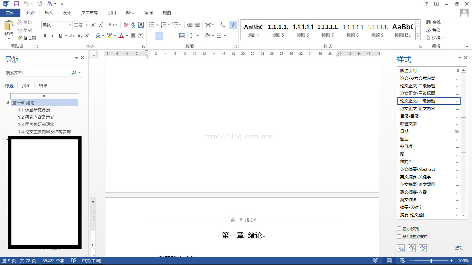Apply italic formatting

53,36
